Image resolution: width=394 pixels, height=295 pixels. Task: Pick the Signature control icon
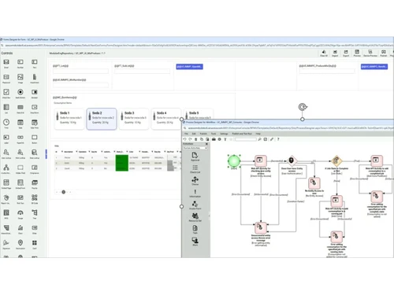point(6,243)
